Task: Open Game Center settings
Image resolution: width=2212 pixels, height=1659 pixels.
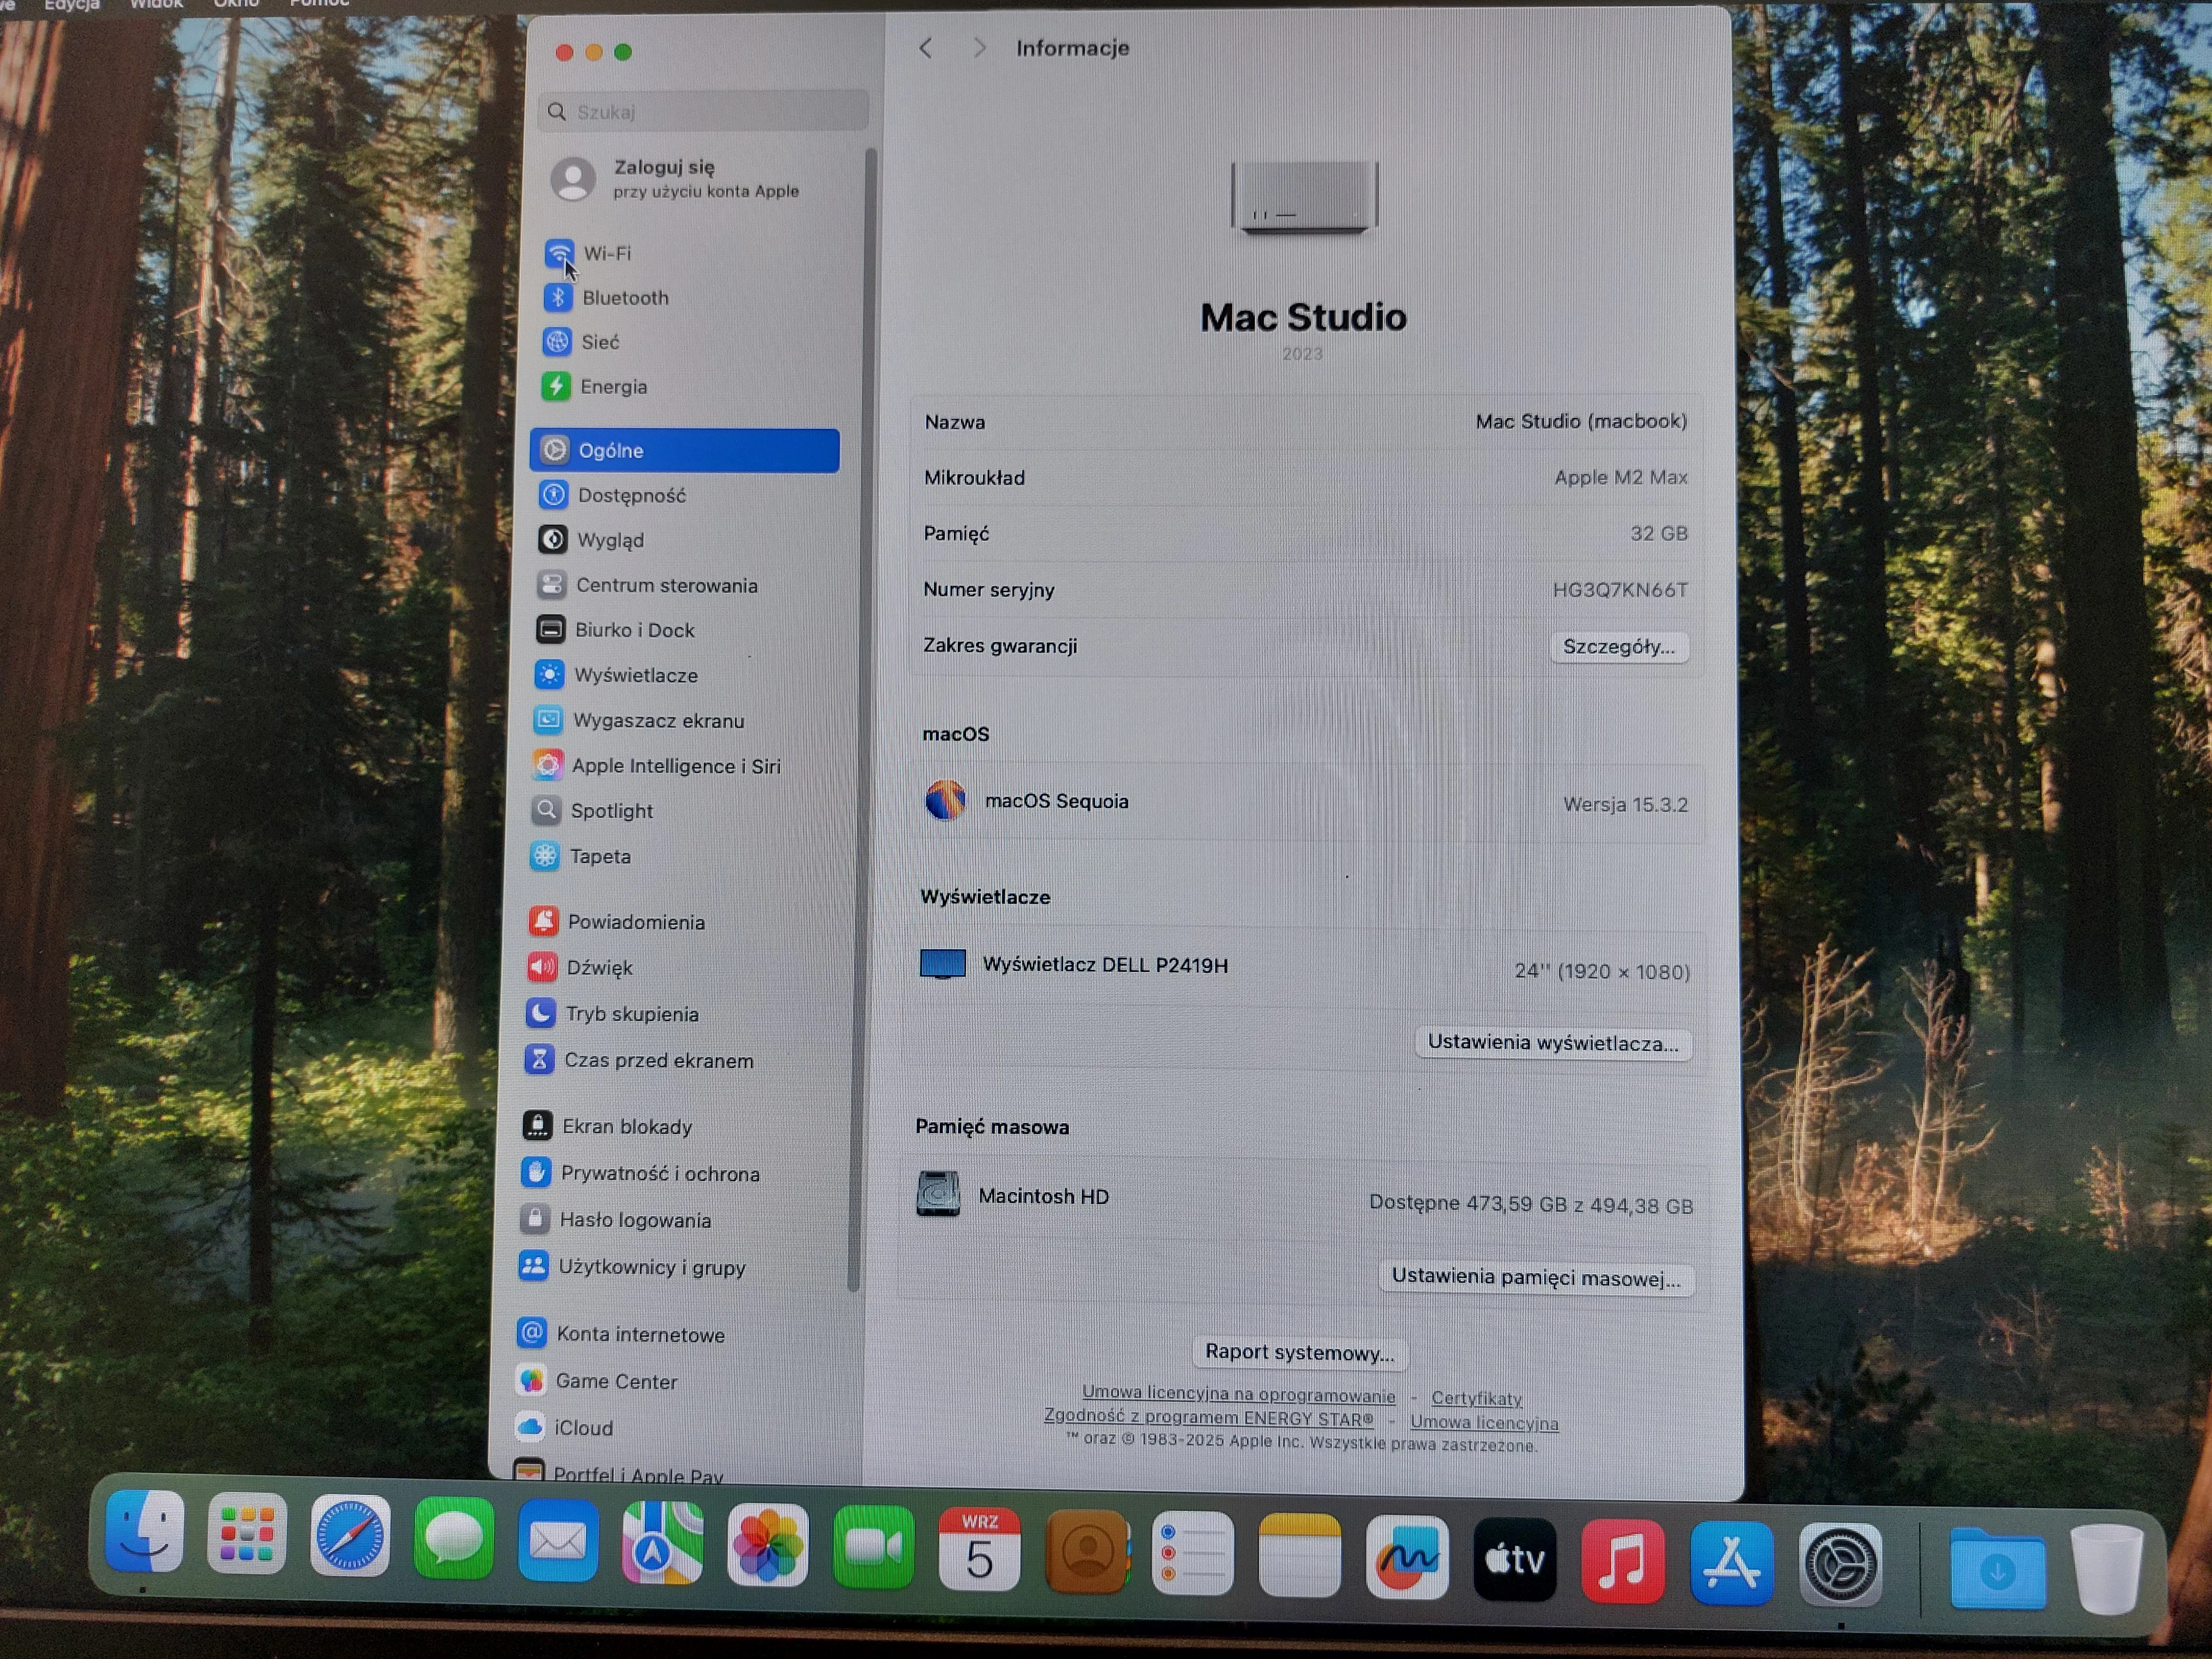Action: point(598,1381)
